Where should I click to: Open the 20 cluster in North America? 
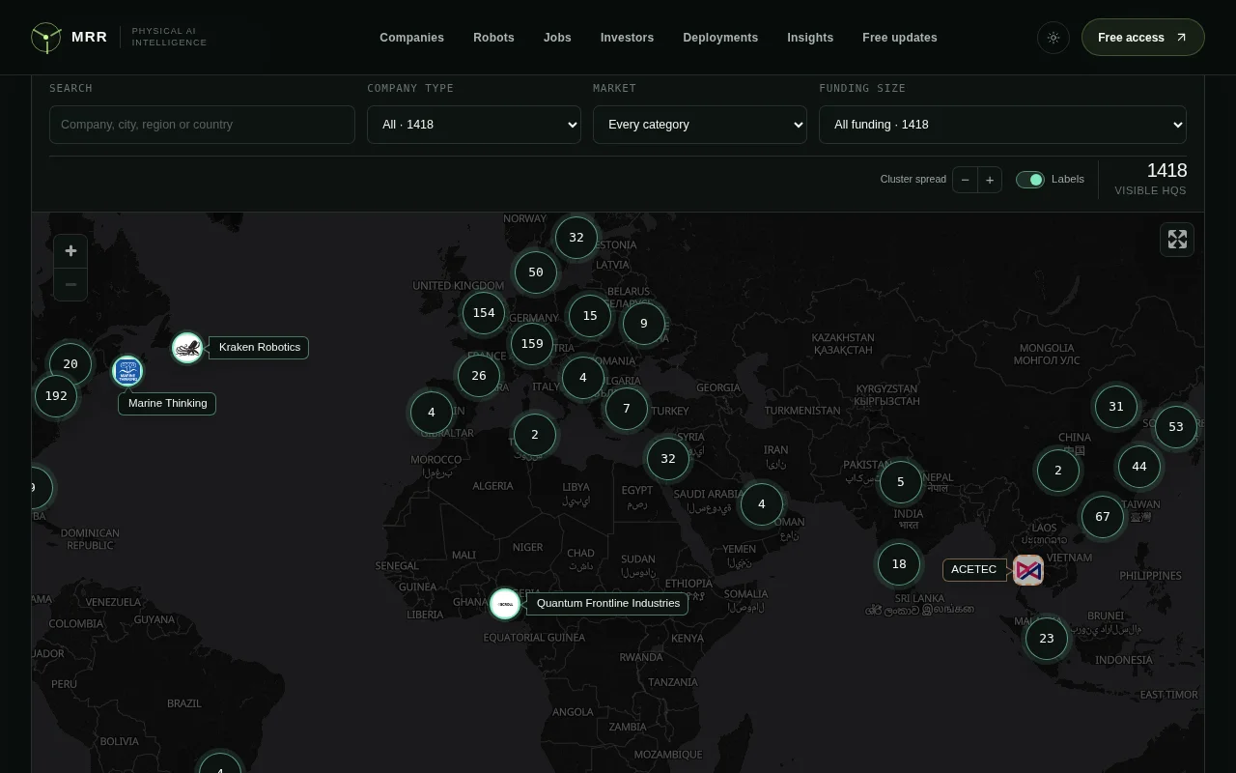(x=70, y=364)
